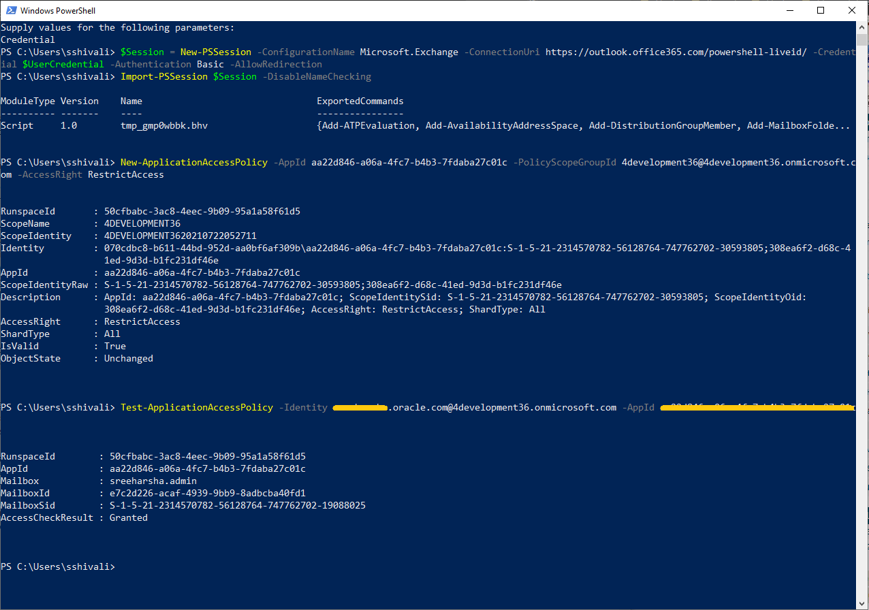Click the ObjectState value Unchanged
The image size is (869, 610).
pos(129,359)
